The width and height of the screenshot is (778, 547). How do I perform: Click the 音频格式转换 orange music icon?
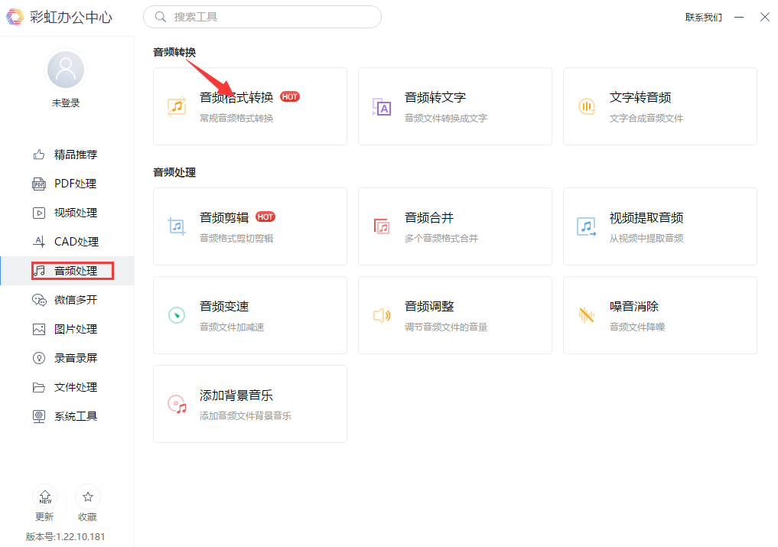pyautogui.click(x=177, y=106)
